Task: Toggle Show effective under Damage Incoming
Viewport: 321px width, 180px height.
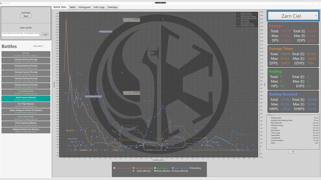Action: 133,171
